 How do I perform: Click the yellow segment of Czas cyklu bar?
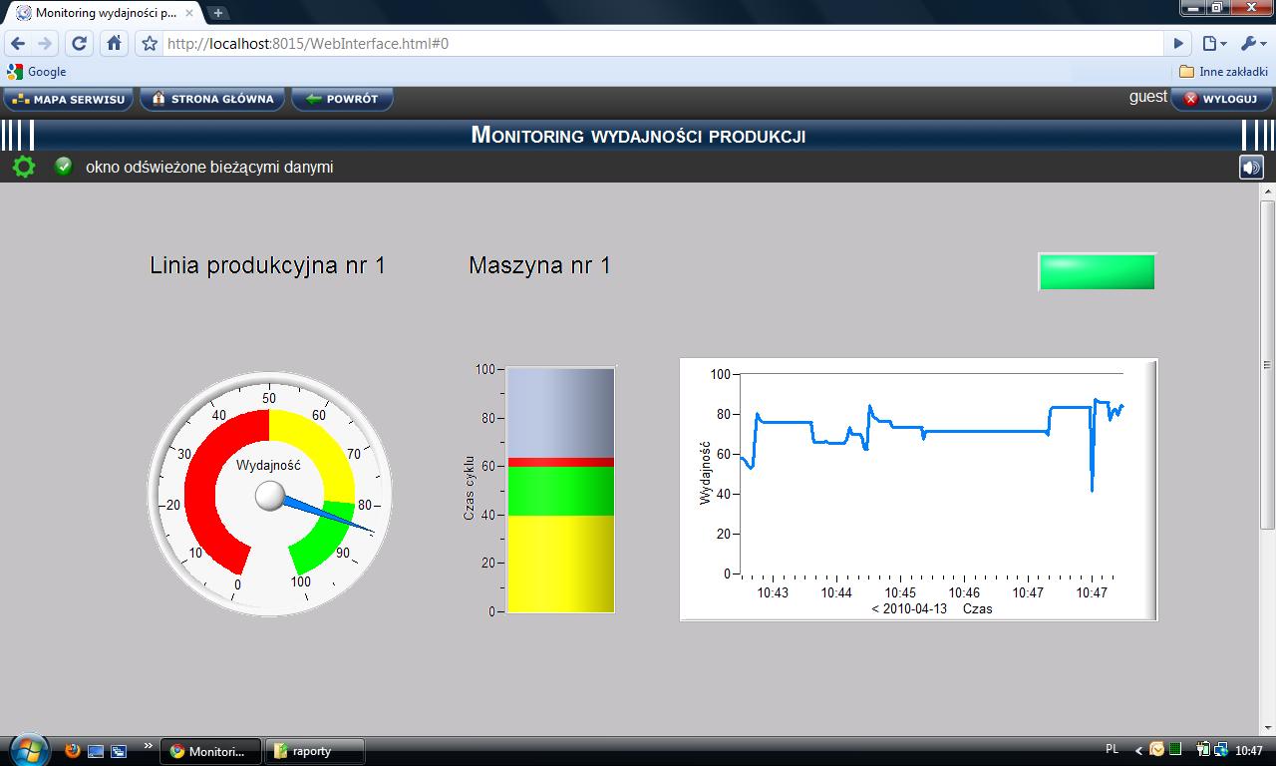coord(560,564)
